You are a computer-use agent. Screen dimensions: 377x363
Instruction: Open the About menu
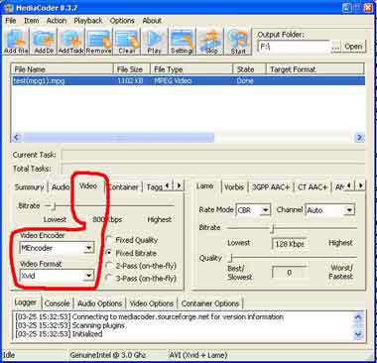pos(152,21)
